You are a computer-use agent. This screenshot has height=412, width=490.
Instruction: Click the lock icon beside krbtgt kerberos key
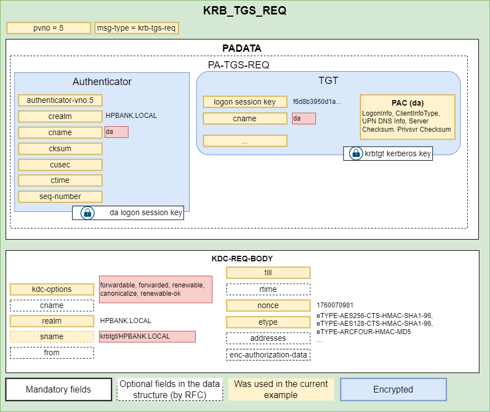[355, 153]
